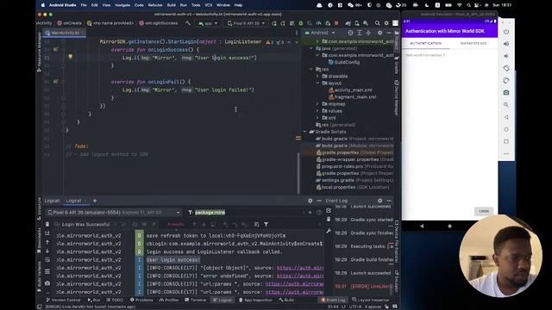
Task: Open the Logcat panel settings gear
Action: pos(310,201)
